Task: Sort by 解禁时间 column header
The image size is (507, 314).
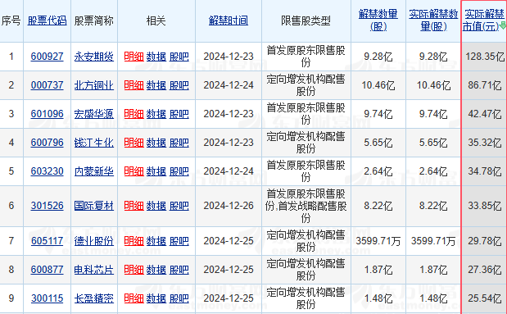Action: 229,20
